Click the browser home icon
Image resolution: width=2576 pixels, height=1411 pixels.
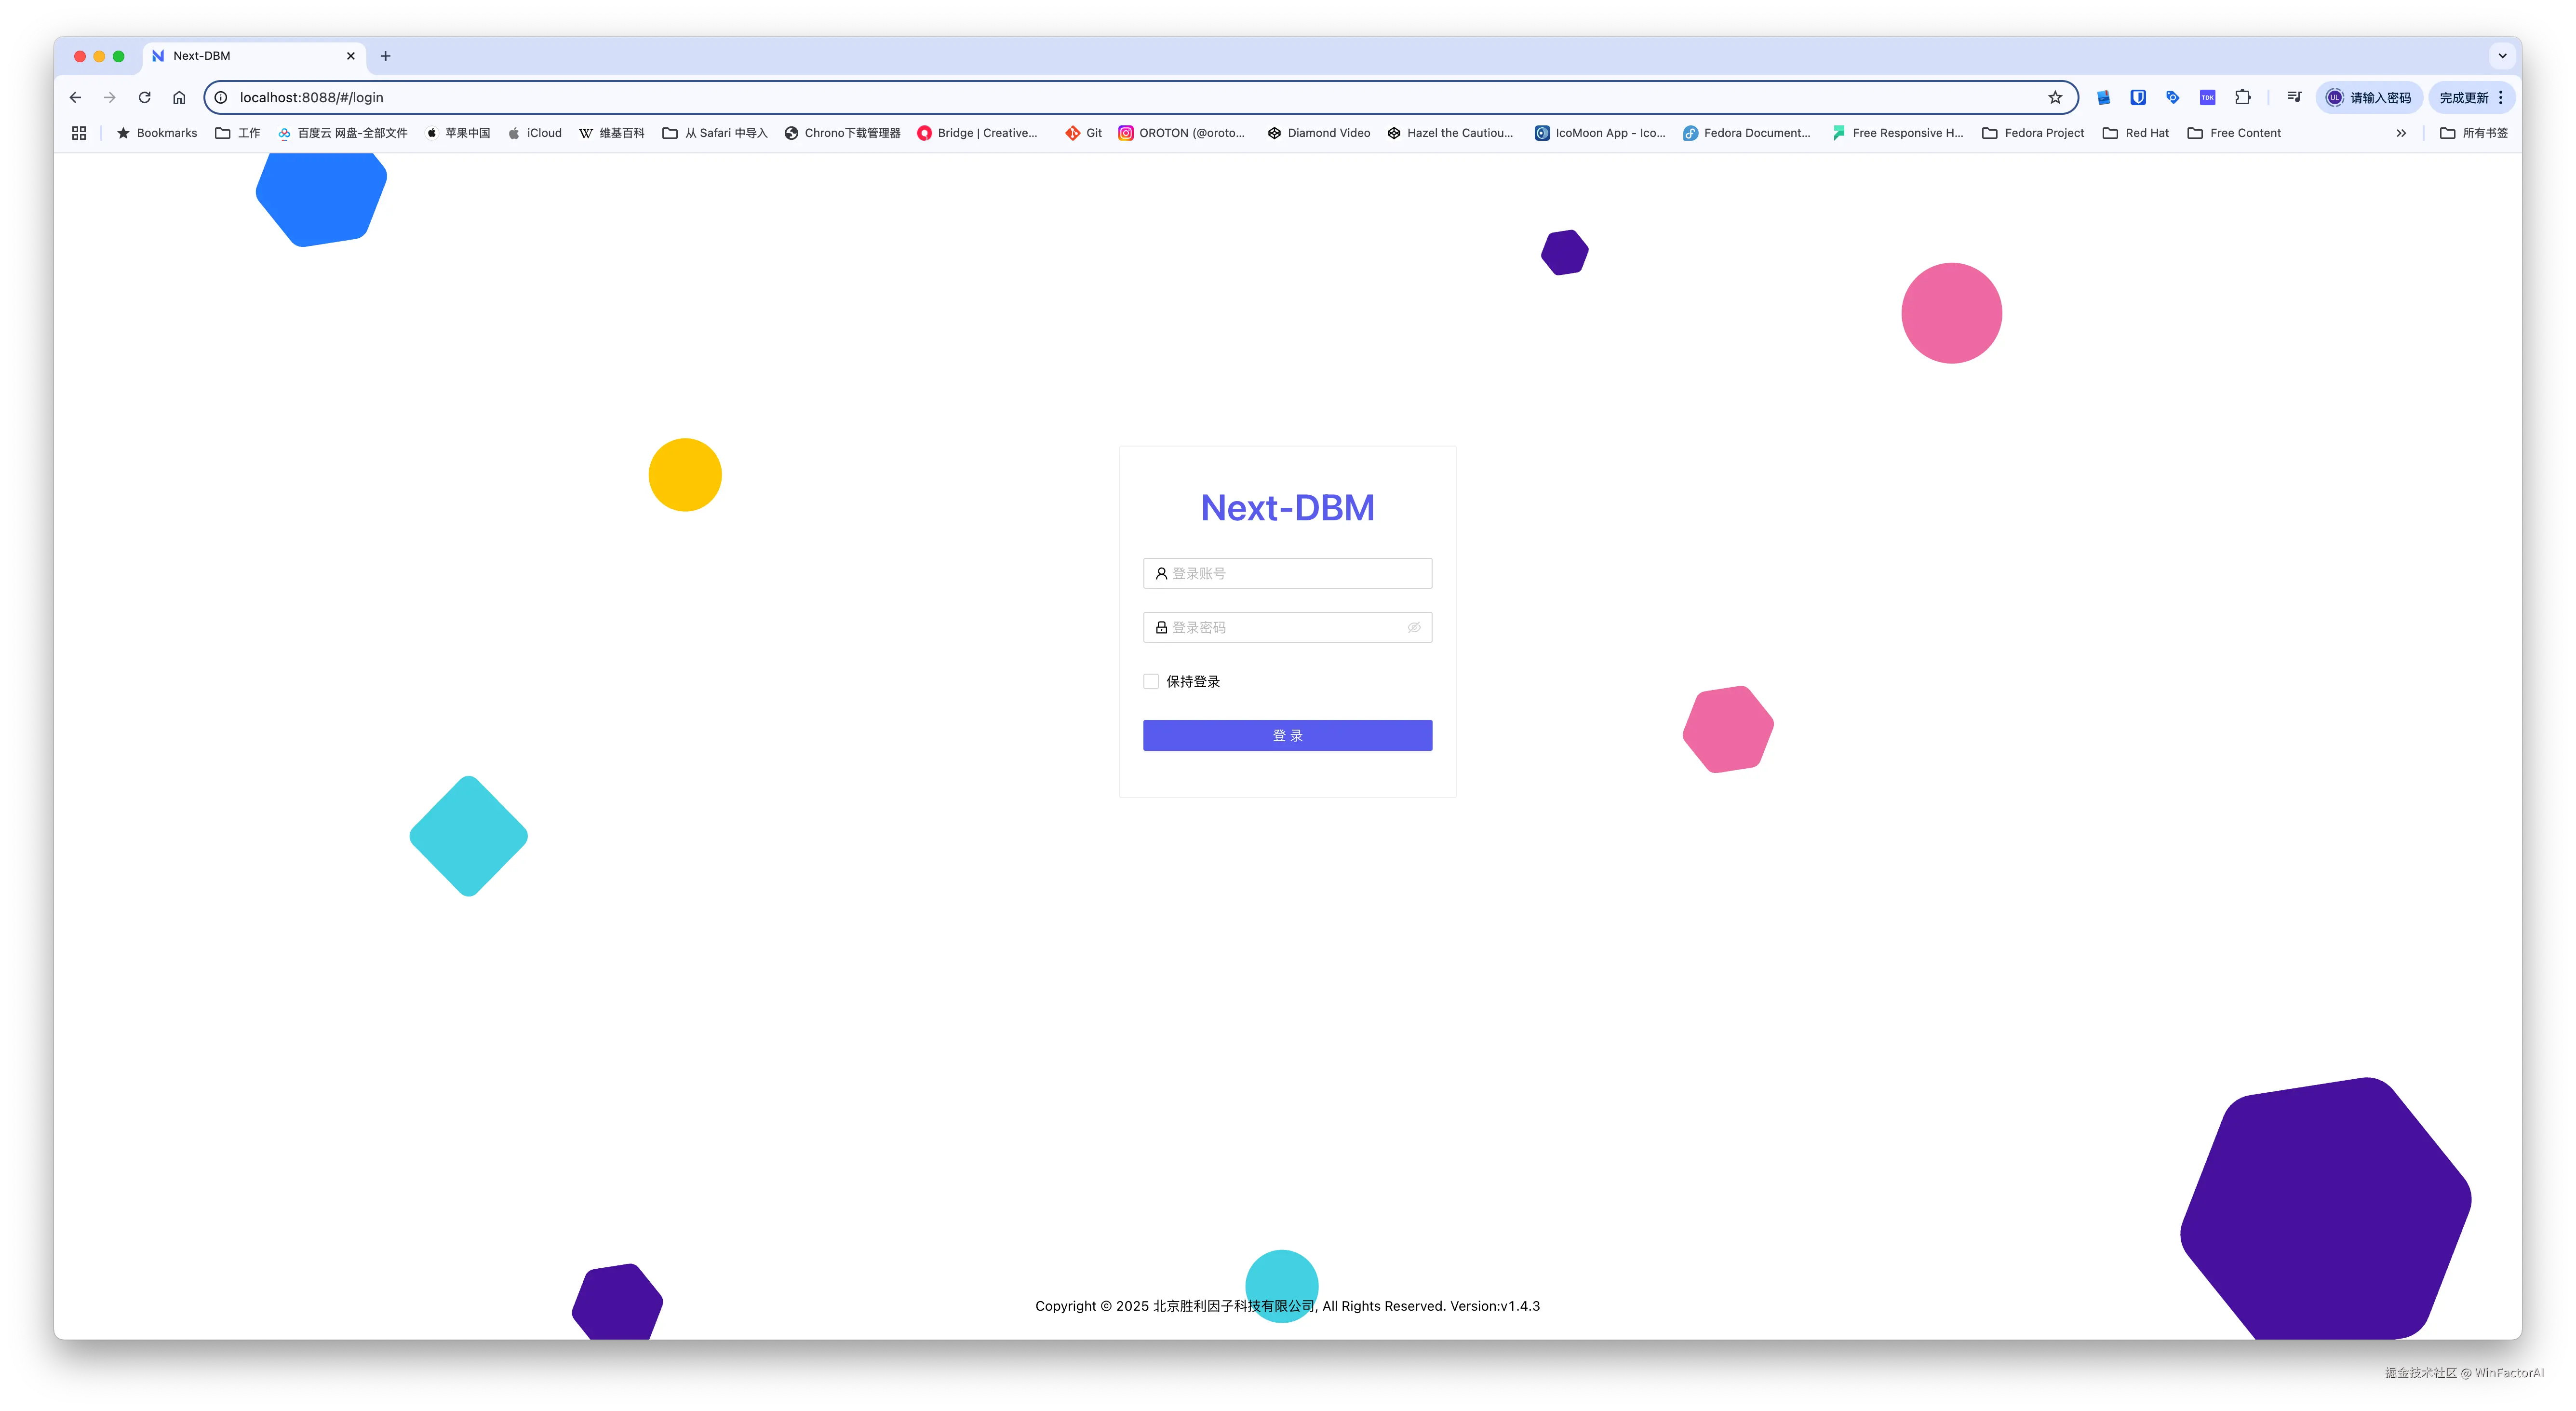179,97
